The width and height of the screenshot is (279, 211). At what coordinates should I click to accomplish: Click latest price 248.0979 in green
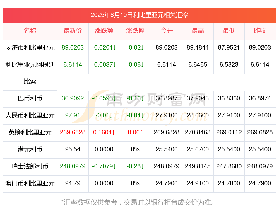[73, 166]
